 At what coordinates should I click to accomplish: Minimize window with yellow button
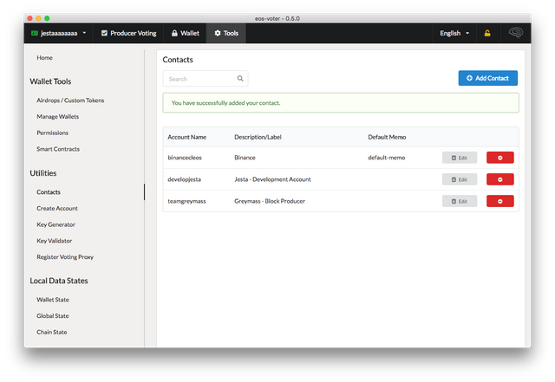[38, 18]
